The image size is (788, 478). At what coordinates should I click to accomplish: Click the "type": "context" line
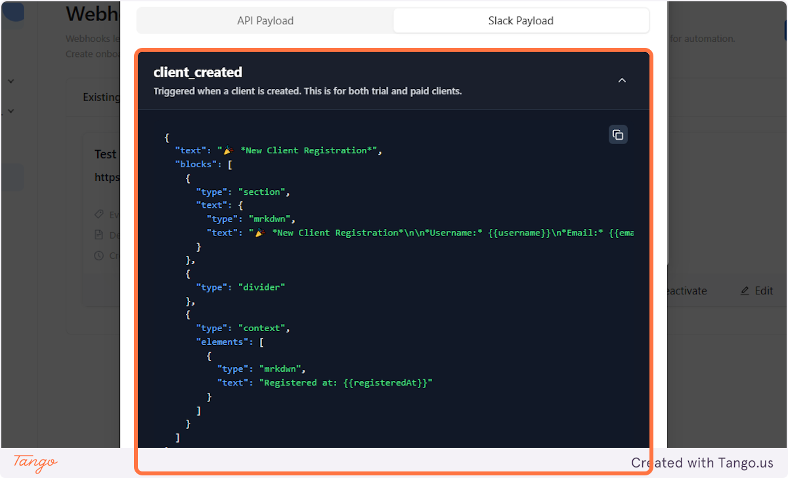pos(243,328)
